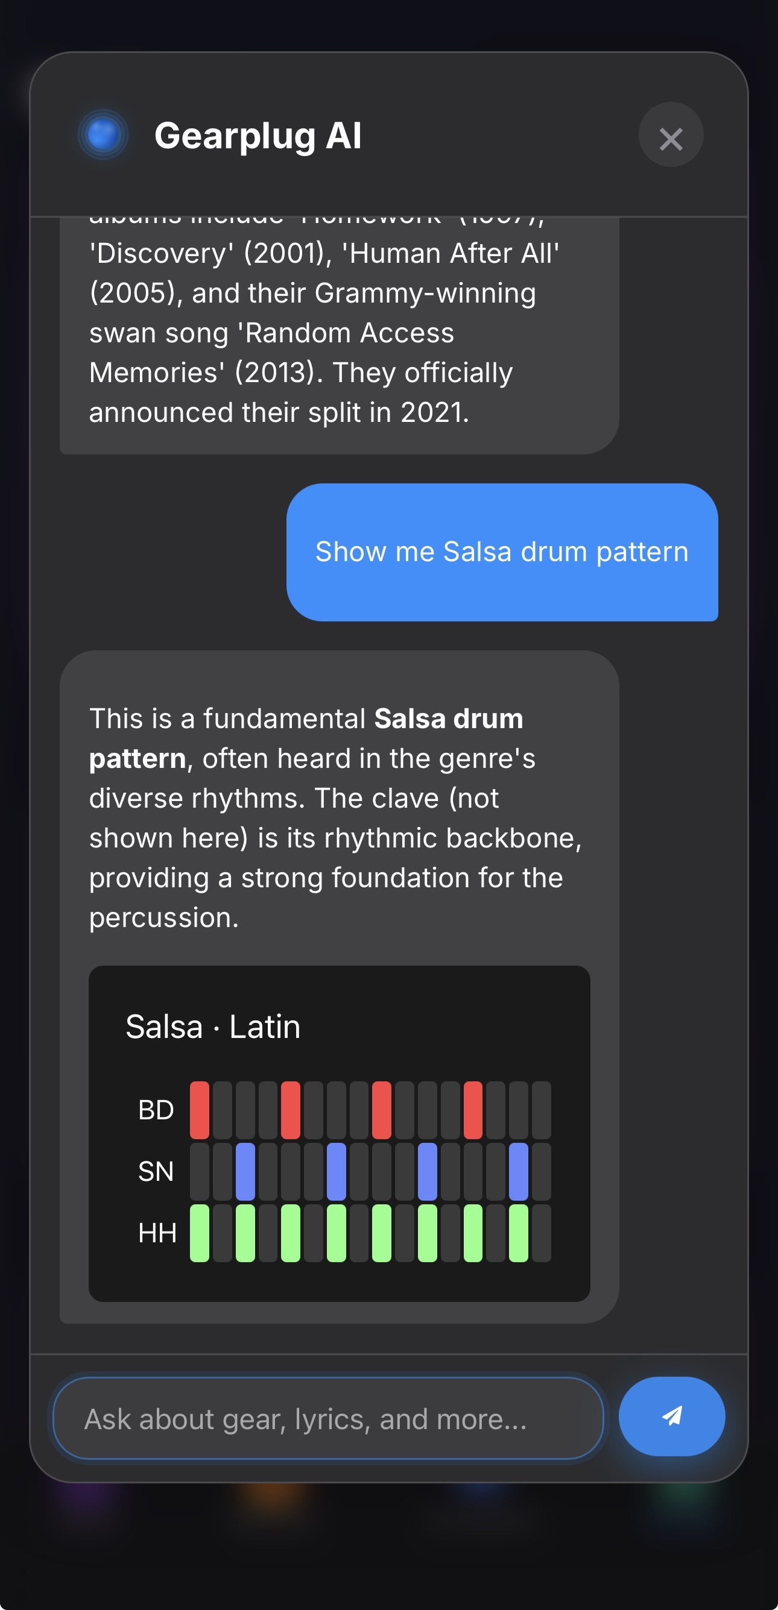
Task: Toggle the last red BD step
Action: tap(472, 1109)
